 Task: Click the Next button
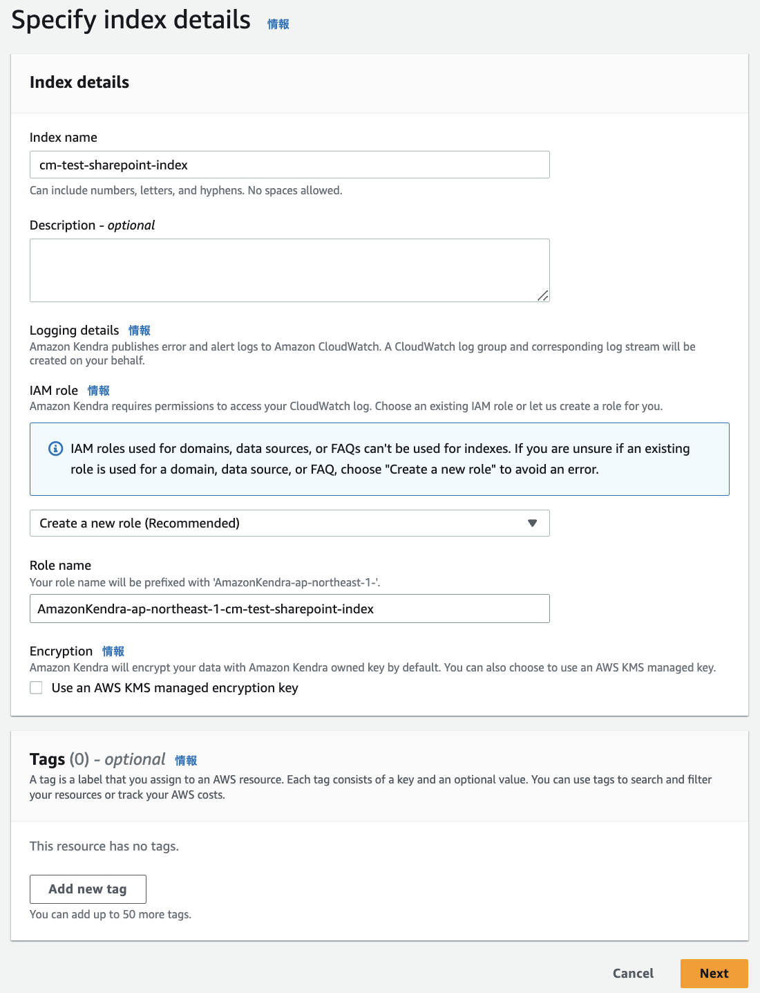point(714,973)
